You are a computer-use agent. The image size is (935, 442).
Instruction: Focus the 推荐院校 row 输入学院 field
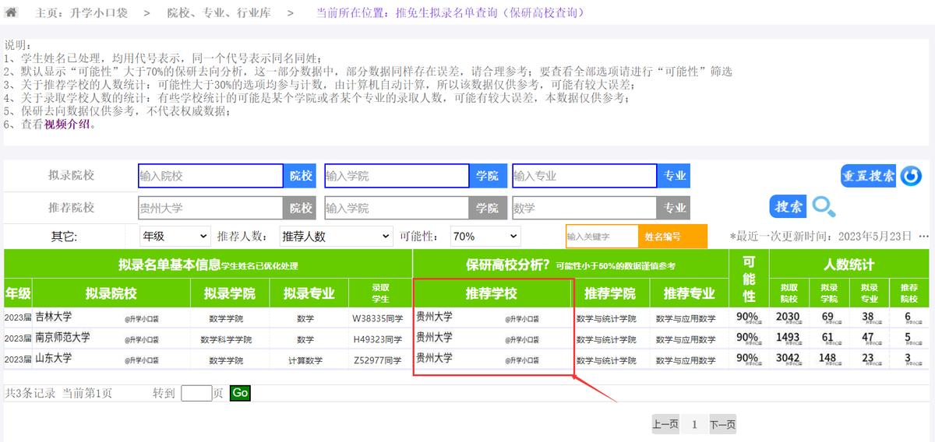click(x=397, y=208)
